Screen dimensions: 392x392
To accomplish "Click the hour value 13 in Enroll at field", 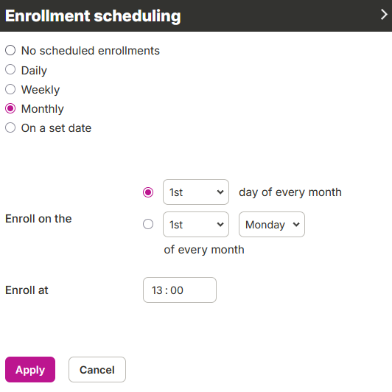I will pyautogui.click(x=157, y=290).
